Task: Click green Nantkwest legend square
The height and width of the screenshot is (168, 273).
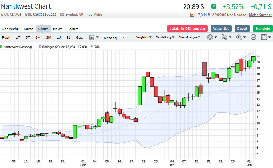Action: click(x=1, y=47)
